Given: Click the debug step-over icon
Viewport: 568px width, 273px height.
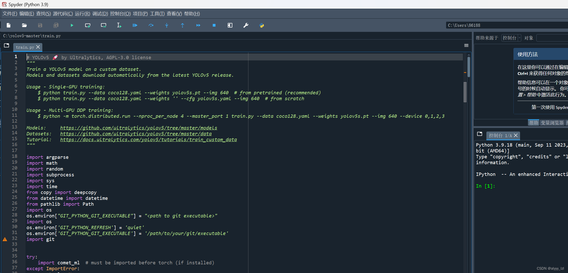Looking at the screenshot, I should [x=151, y=25].
